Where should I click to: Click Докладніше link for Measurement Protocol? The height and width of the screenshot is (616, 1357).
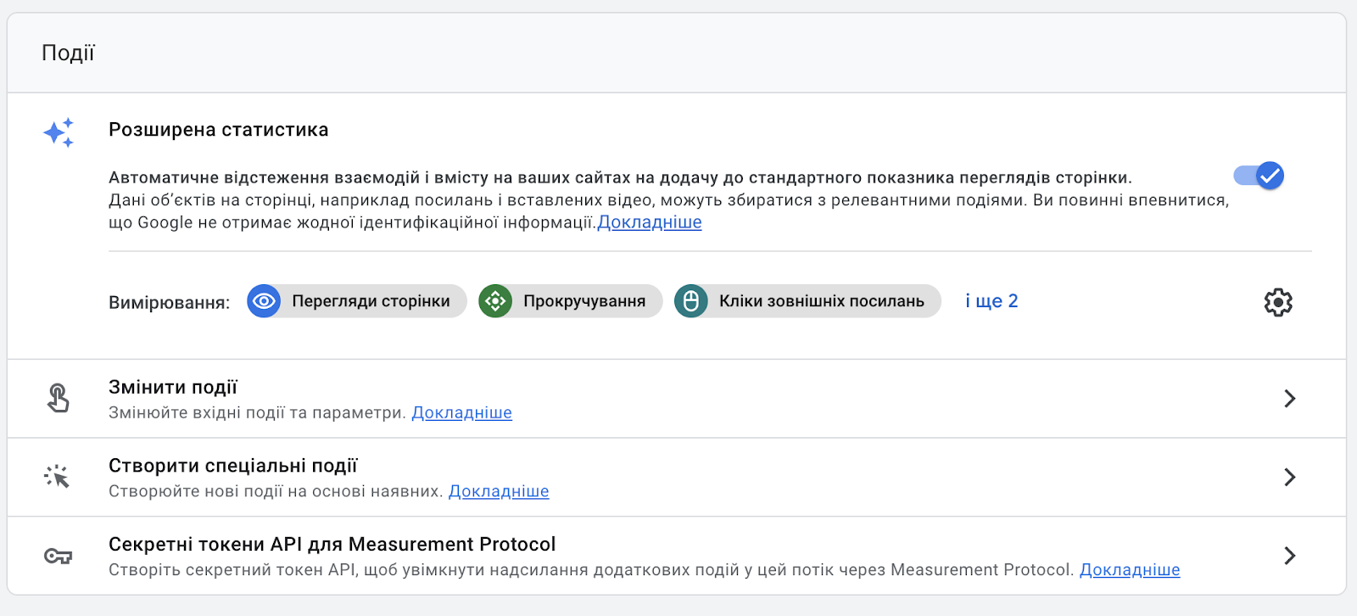(x=1129, y=569)
